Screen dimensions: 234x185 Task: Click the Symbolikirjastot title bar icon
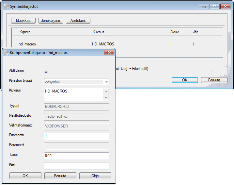click(x=6, y=6)
